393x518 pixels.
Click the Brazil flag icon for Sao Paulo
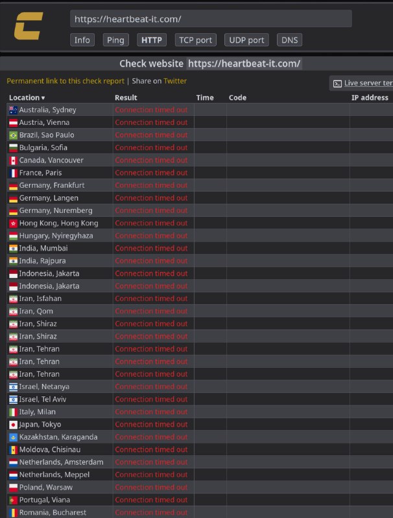click(13, 135)
